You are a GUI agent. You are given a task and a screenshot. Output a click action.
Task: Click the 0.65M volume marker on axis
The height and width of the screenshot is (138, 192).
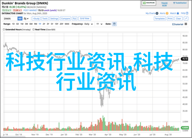click(185, 128)
